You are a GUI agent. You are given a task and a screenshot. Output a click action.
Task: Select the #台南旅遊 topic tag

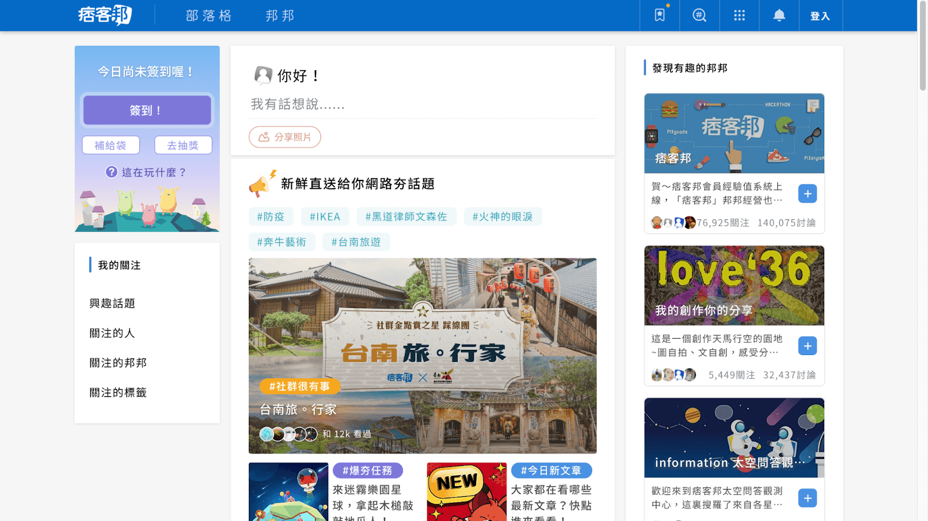coord(356,242)
